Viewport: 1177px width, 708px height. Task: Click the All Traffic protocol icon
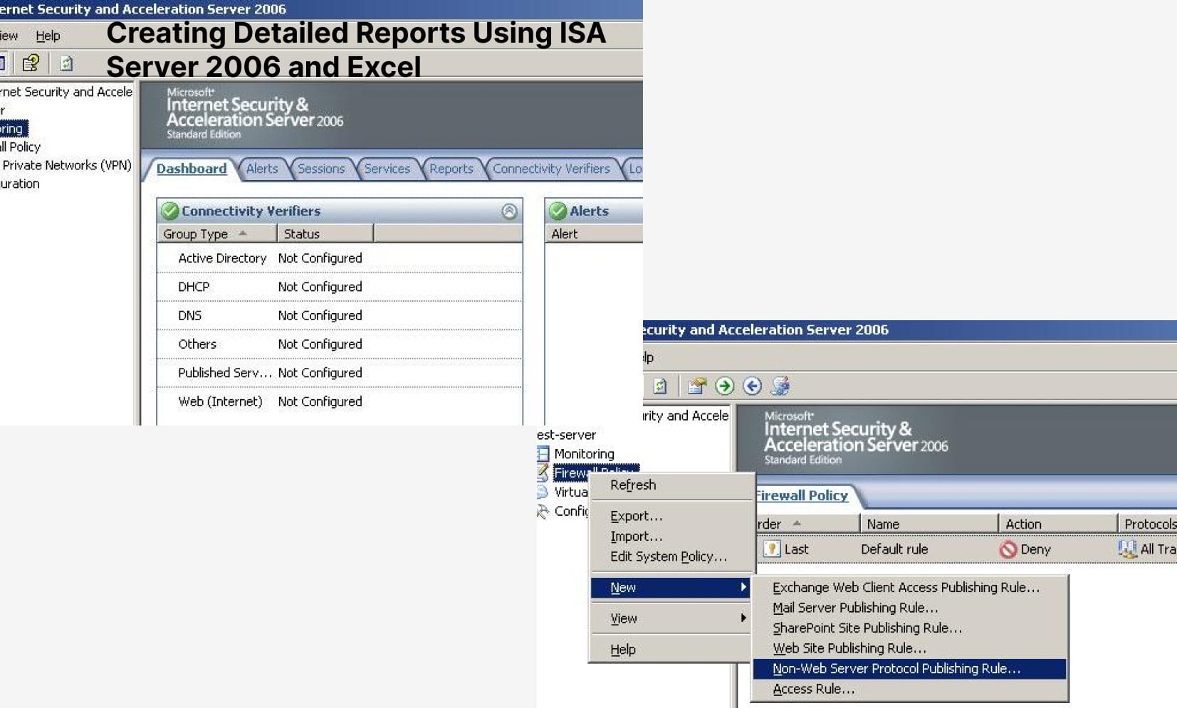[x=1127, y=549]
